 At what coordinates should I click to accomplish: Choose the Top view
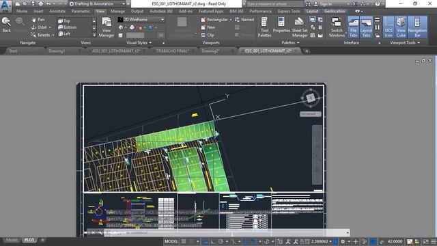(x=64, y=21)
